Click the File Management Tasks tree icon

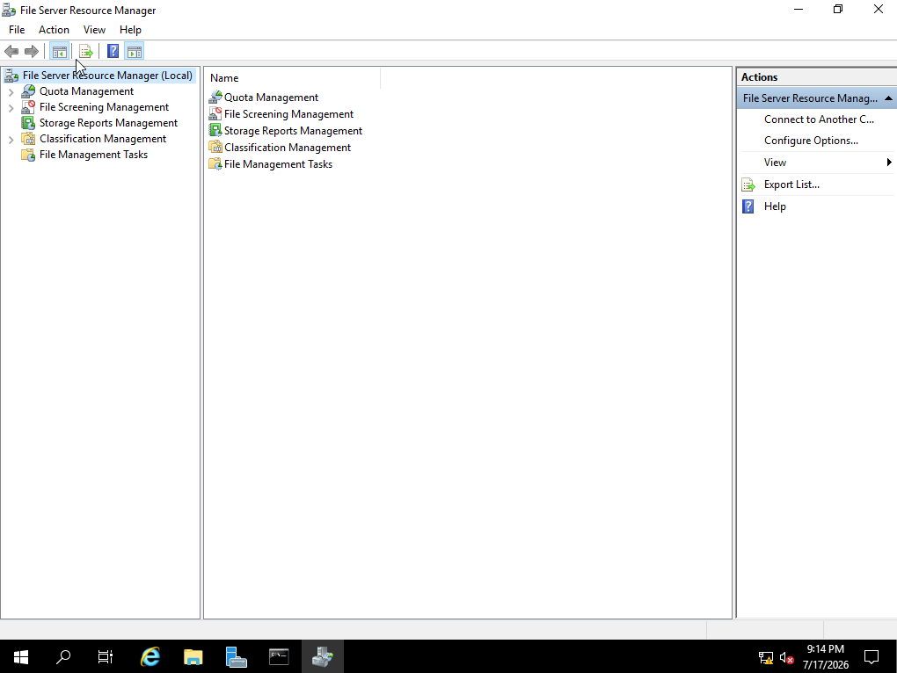[28, 155]
